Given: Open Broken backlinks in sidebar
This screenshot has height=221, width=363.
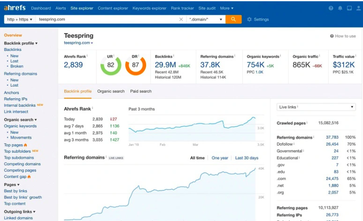Looking at the screenshot, I should pyautogui.click(x=17, y=66).
